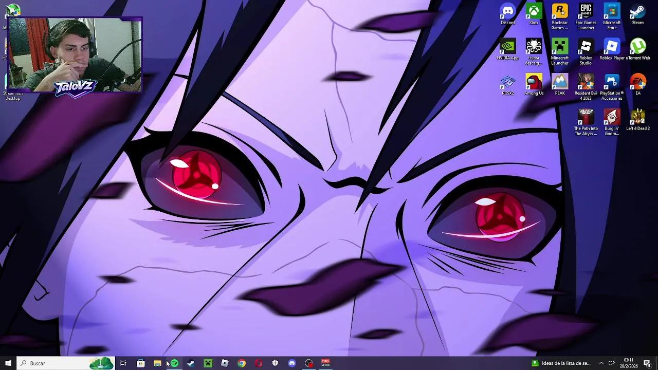The height and width of the screenshot is (370, 658).
Task: Open Task View in the taskbar
Action: 123,363
